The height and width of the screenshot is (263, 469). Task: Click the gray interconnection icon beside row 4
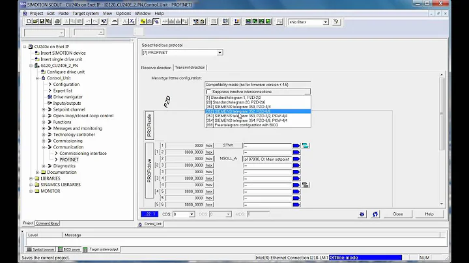click(x=306, y=185)
